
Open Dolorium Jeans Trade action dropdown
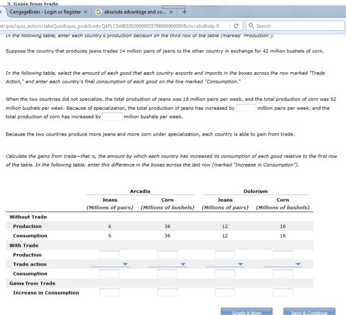(x=225, y=264)
